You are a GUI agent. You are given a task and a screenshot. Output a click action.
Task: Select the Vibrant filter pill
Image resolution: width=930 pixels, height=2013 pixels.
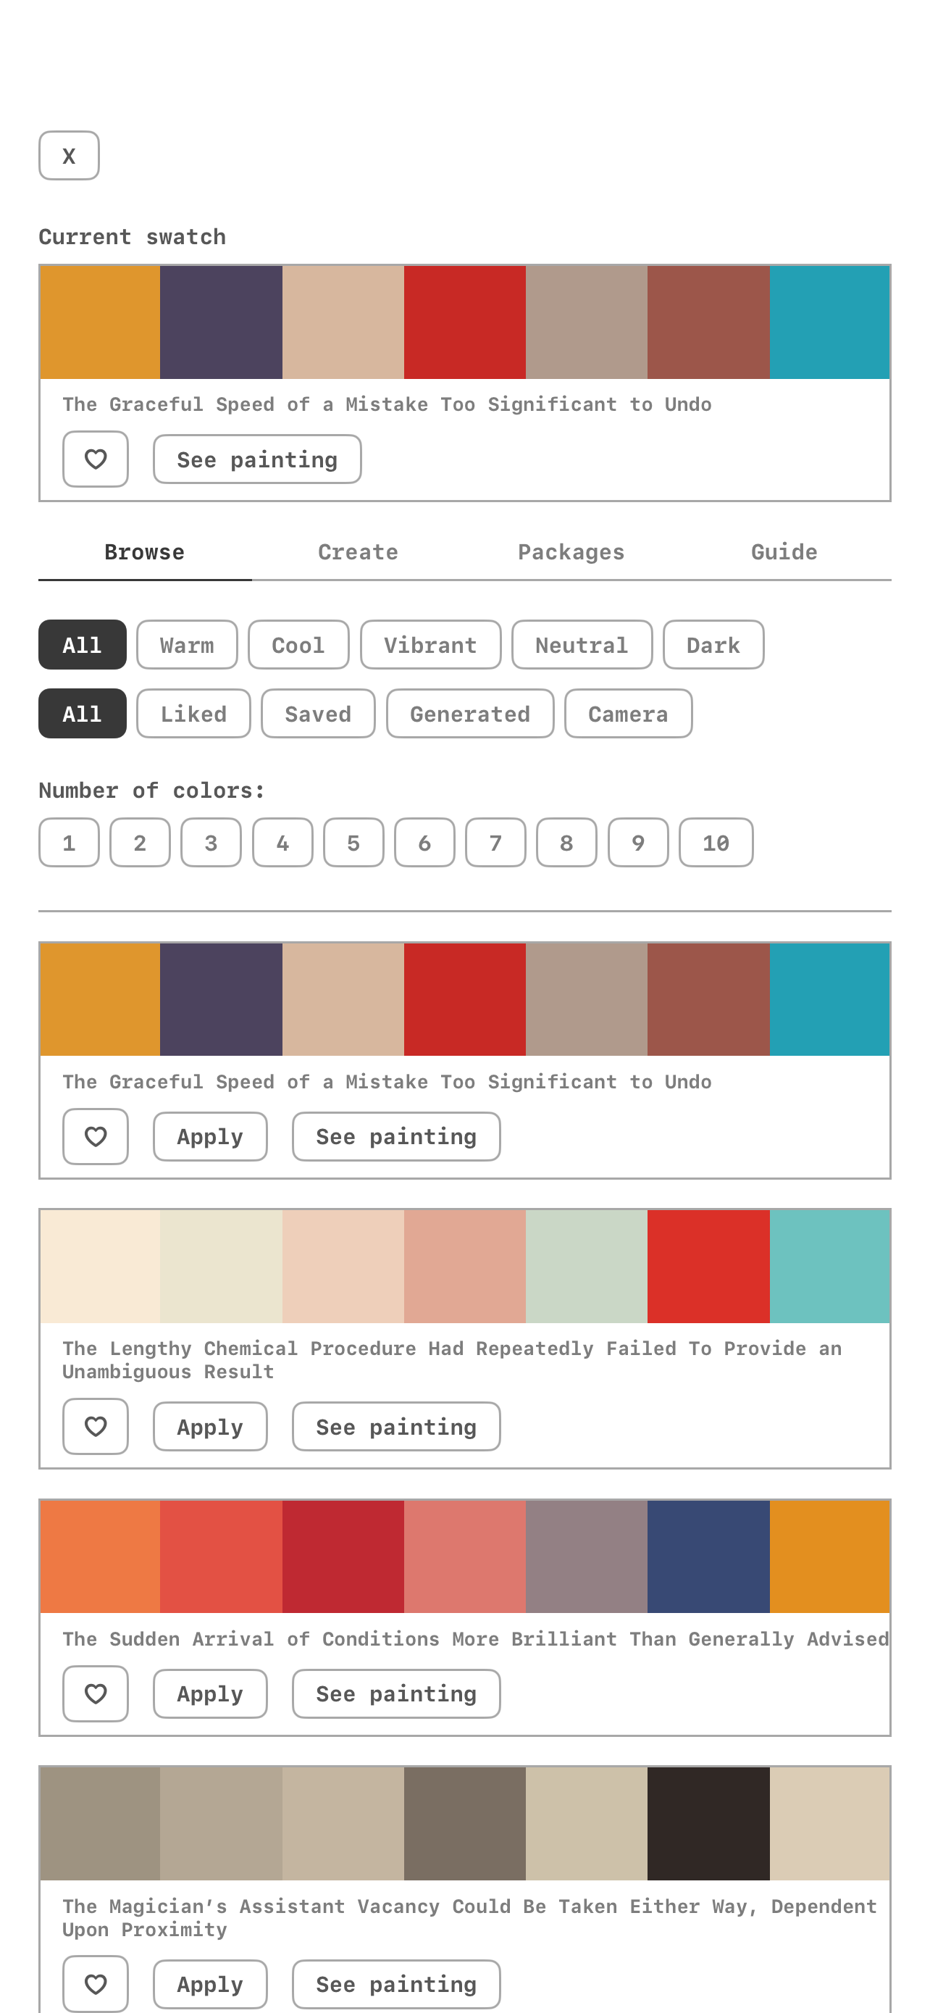430,644
